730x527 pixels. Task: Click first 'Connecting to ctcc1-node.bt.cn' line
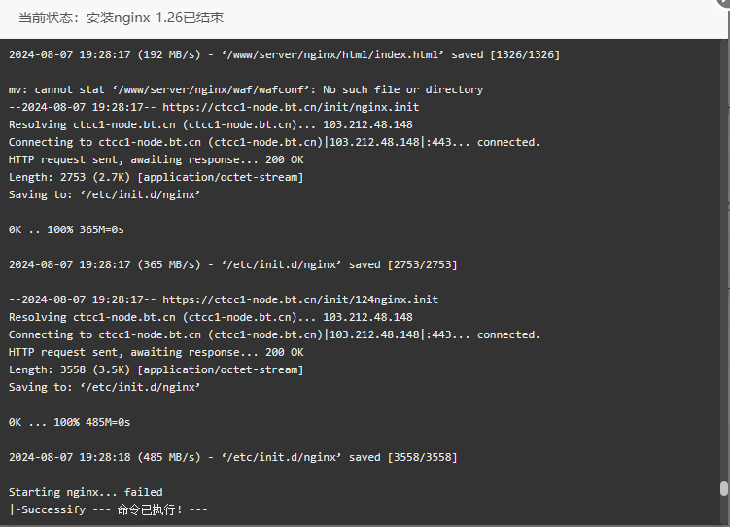click(x=274, y=143)
